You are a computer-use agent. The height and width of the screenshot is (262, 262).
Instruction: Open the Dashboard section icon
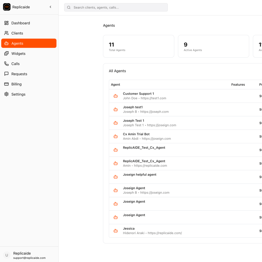click(x=6, y=23)
